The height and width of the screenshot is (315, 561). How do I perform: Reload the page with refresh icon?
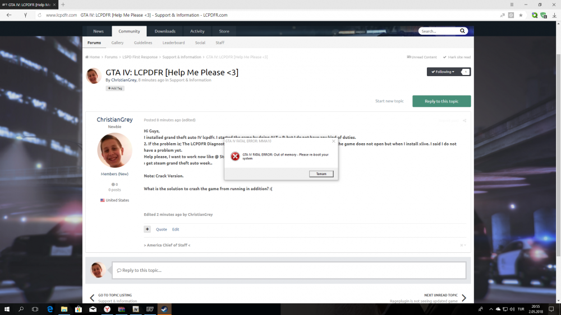point(39,15)
